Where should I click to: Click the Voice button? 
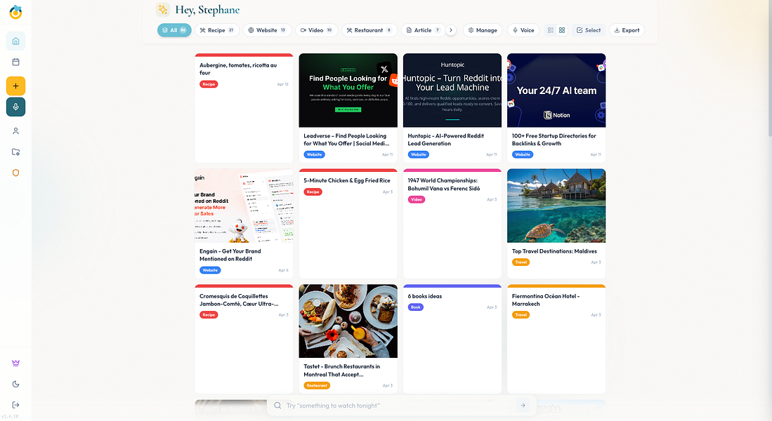[x=523, y=30]
